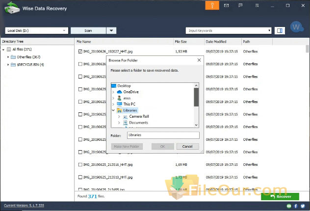Click OK in Browse For Folder
This screenshot has width=310, height=211.
point(163,146)
